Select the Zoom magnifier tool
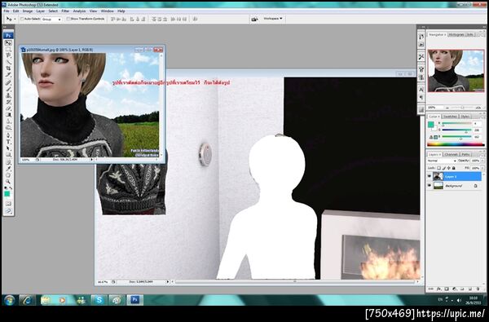The width and height of the screenshot is (489, 322). pos(8,182)
